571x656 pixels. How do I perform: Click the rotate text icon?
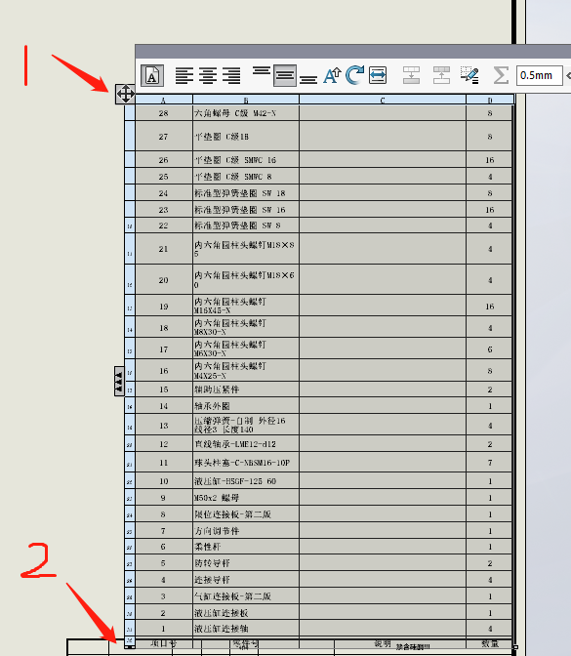(x=354, y=75)
